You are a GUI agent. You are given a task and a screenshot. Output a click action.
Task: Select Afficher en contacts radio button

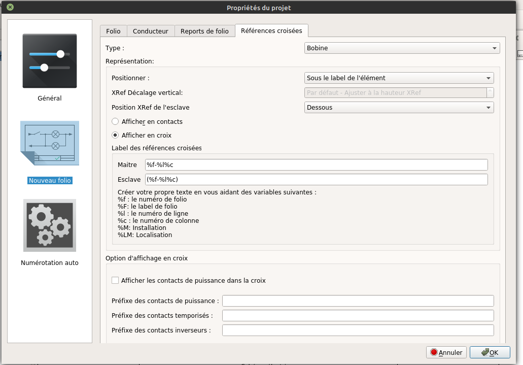point(115,122)
